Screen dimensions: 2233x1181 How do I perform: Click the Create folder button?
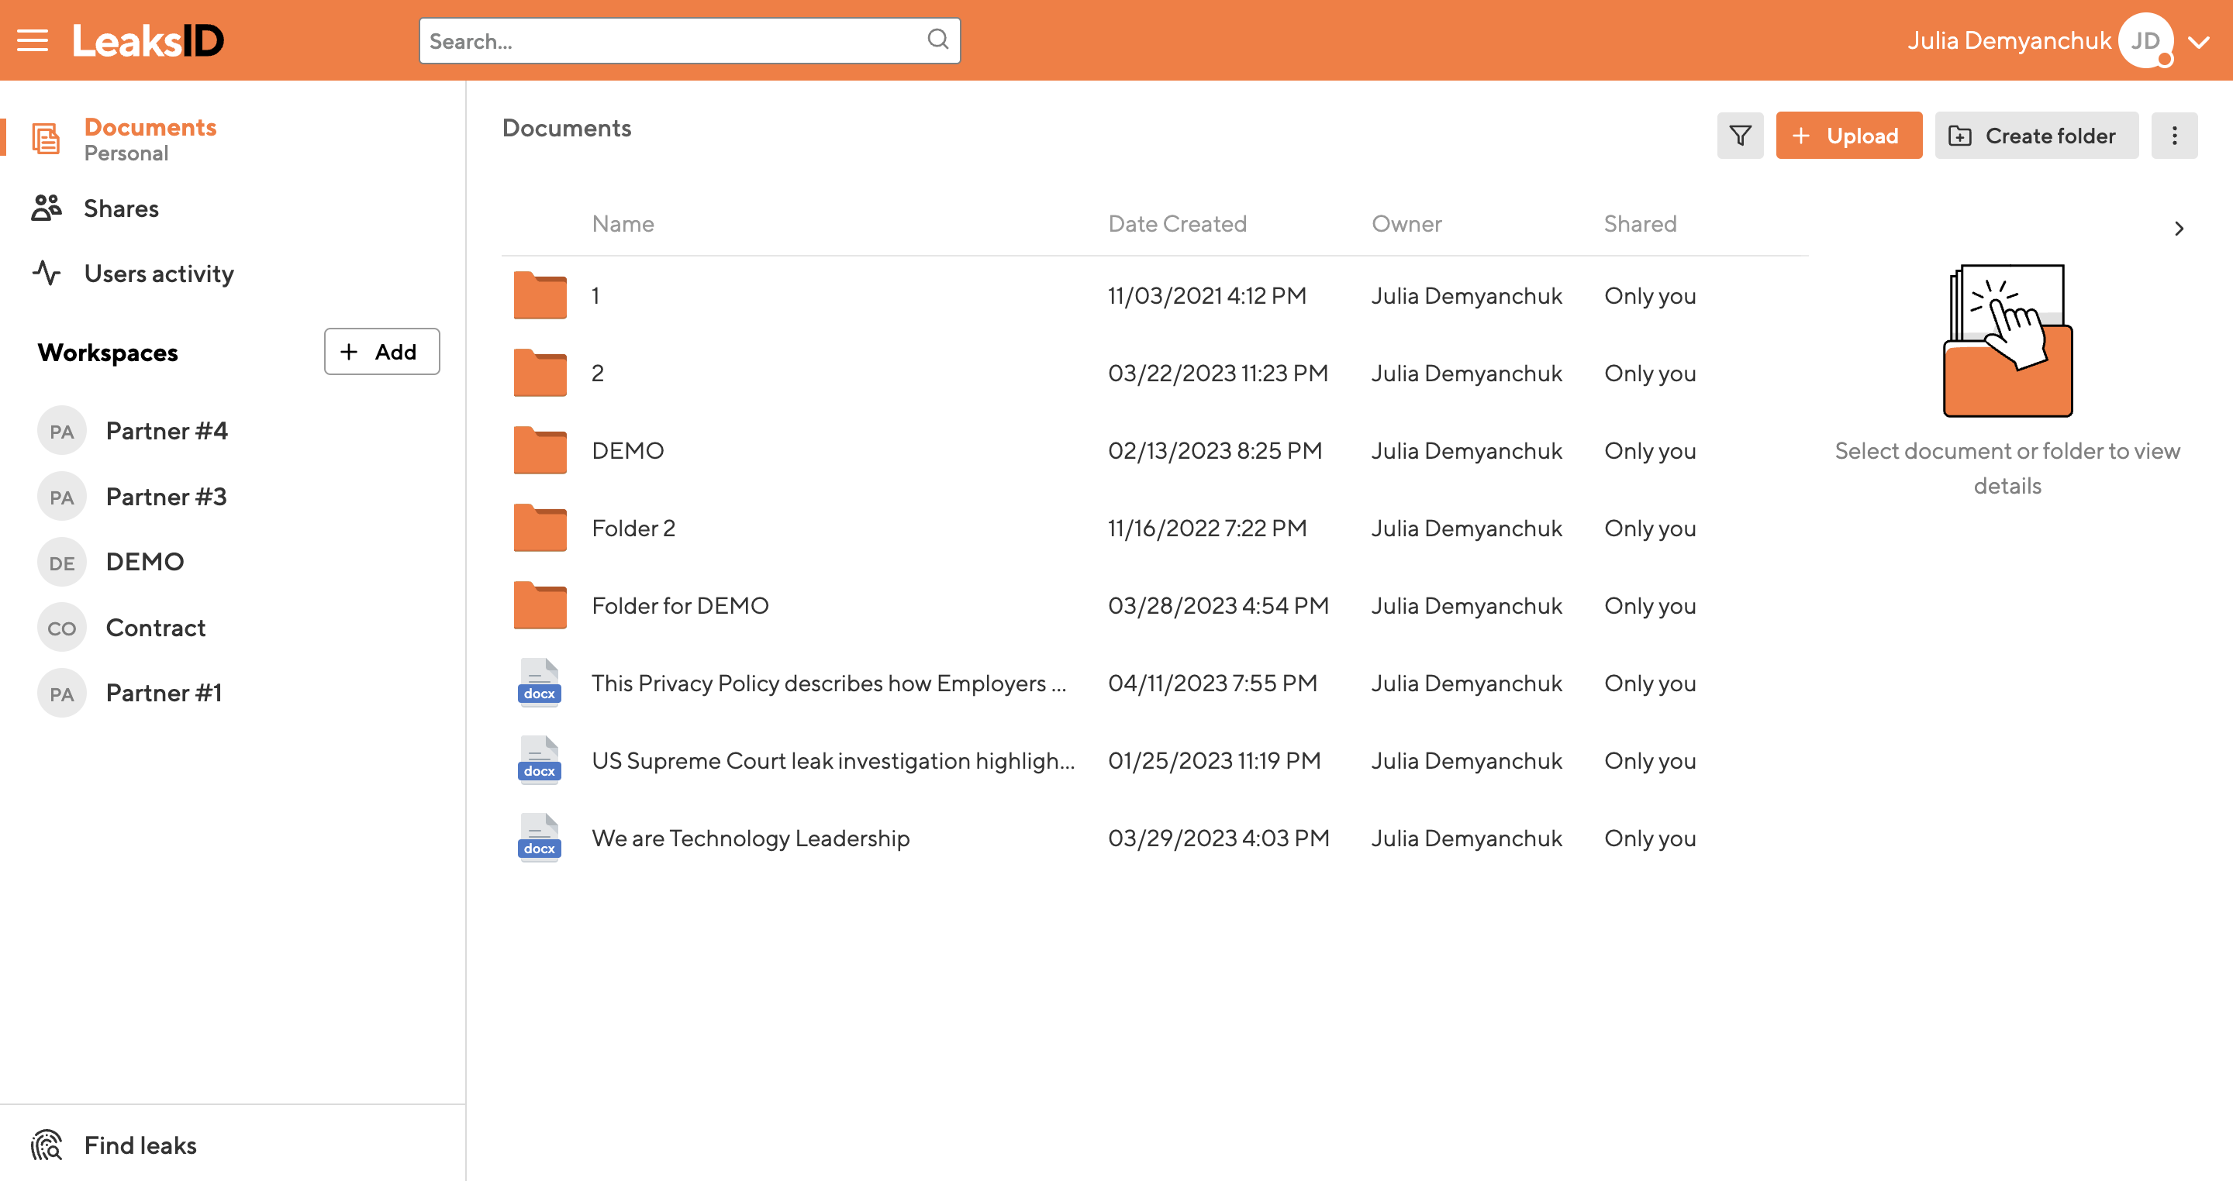click(x=2036, y=135)
